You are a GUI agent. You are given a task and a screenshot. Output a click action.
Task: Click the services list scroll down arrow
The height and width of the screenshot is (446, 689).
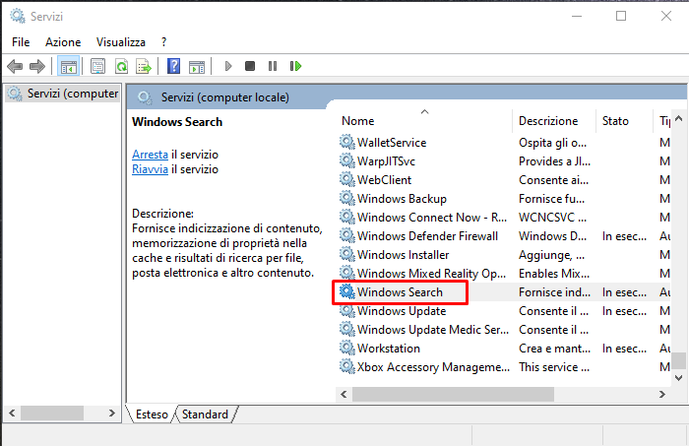pos(678,378)
